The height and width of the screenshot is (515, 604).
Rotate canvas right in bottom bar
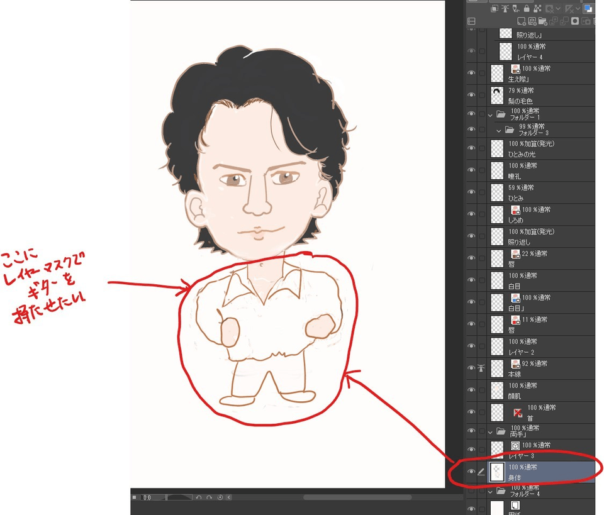pyautogui.click(x=209, y=497)
